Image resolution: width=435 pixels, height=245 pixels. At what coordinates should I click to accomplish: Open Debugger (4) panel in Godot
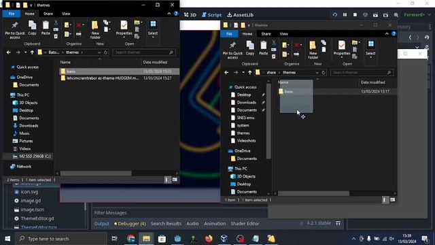click(x=130, y=223)
